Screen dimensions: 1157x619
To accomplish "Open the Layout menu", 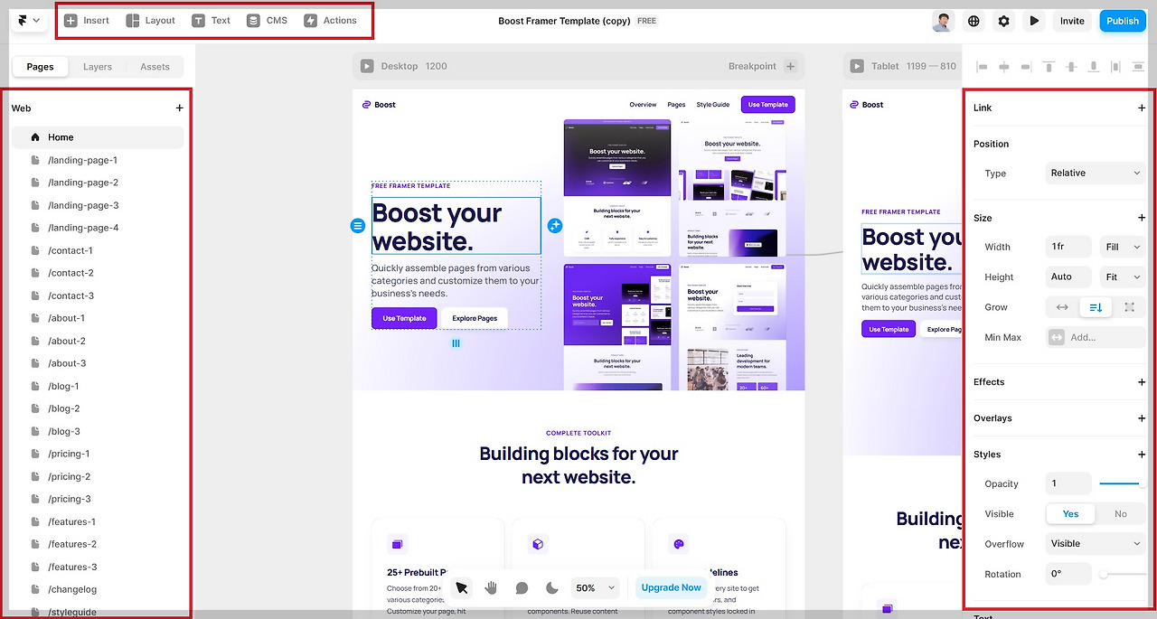I will [151, 20].
